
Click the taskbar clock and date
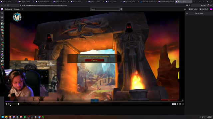coord(209,117)
